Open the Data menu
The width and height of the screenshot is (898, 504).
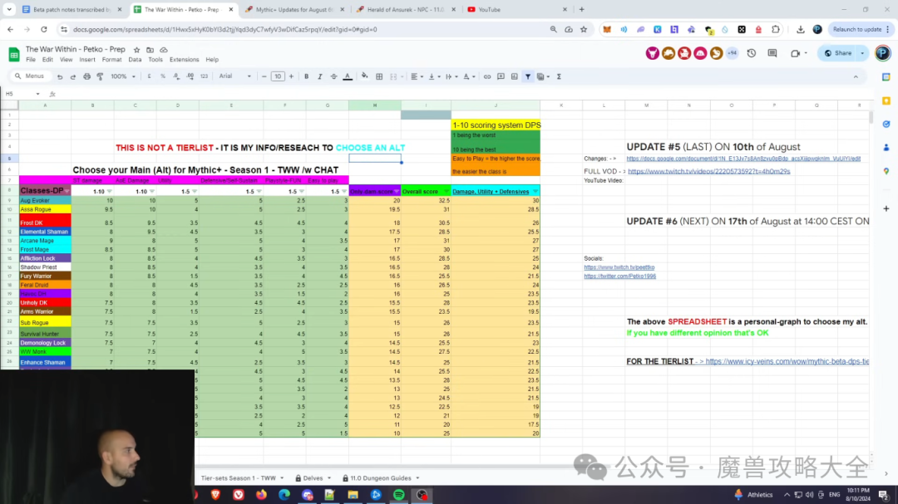coord(135,60)
